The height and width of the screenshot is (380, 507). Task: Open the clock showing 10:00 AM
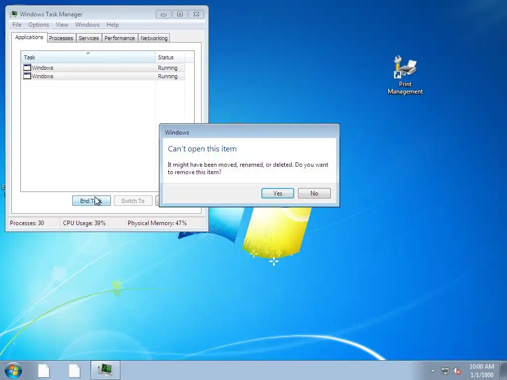pos(481,371)
